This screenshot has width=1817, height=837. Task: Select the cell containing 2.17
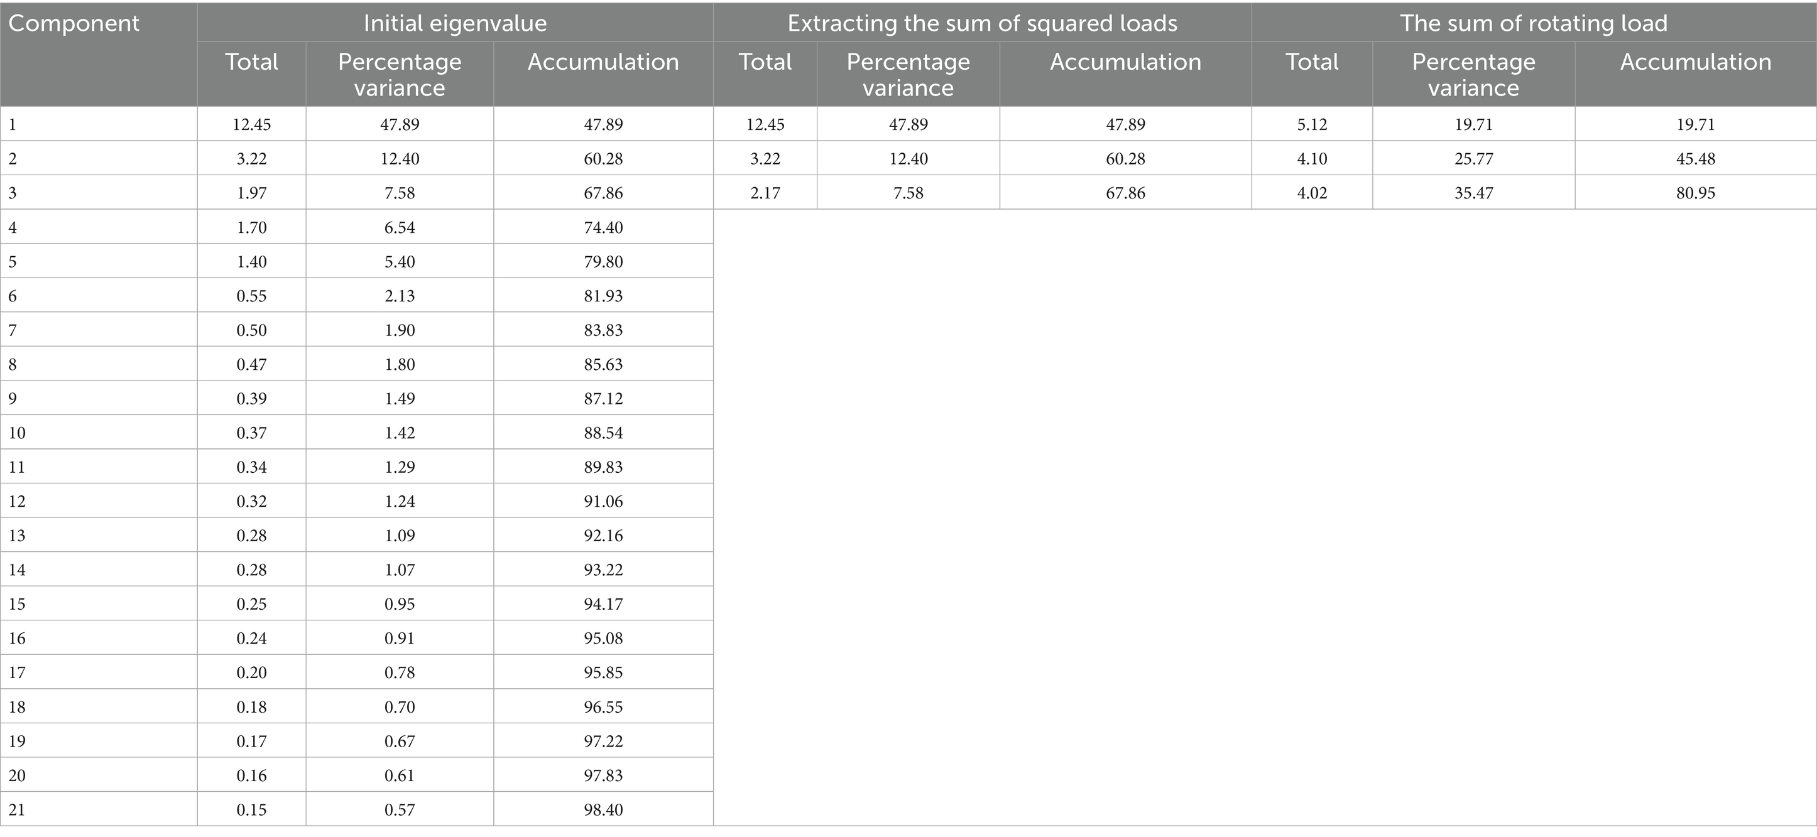coord(765,193)
